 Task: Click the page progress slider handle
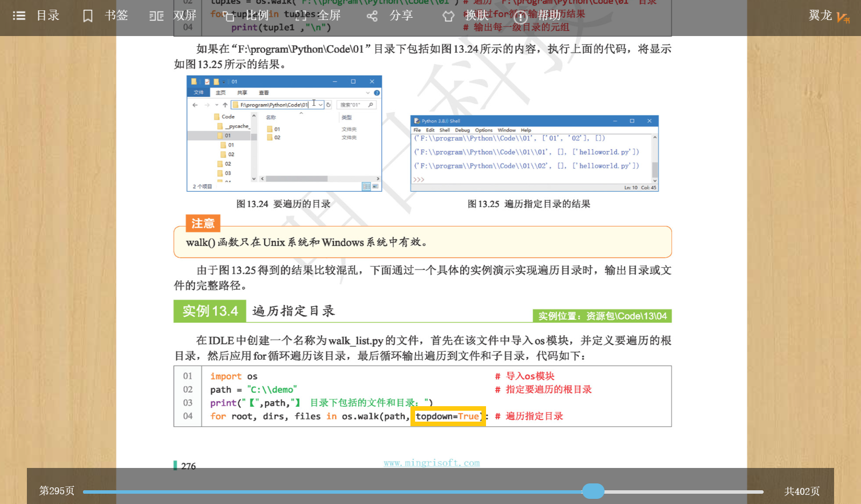[593, 491]
